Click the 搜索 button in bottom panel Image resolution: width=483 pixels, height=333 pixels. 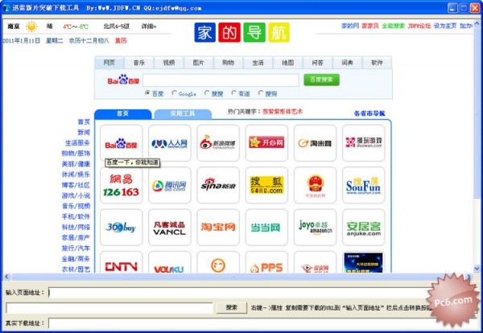tap(232, 307)
